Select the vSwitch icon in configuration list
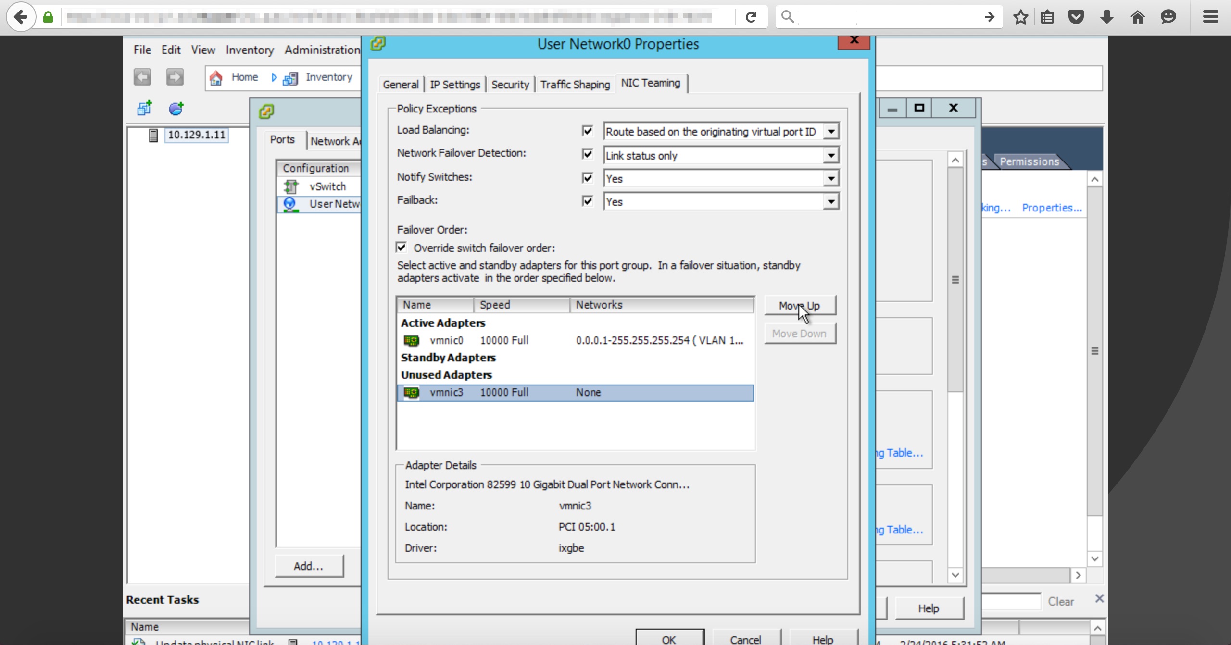This screenshot has height=645, width=1231. pyautogui.click(x=291, y=186)
